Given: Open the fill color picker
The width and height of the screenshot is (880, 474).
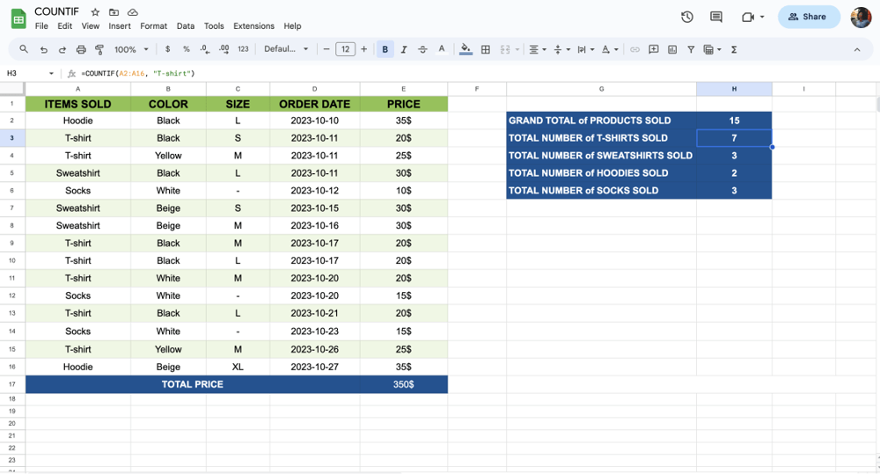Looking at the screenshot, I should pyautogui.click(x=466, y=50).
